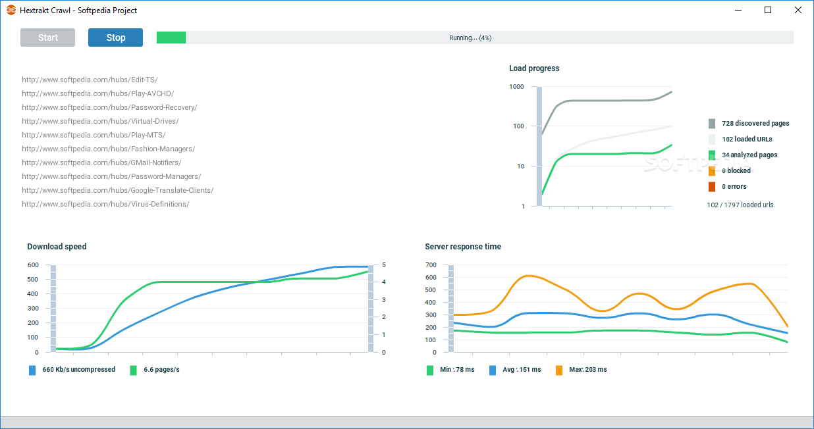Click the Server response time heading

463,247
